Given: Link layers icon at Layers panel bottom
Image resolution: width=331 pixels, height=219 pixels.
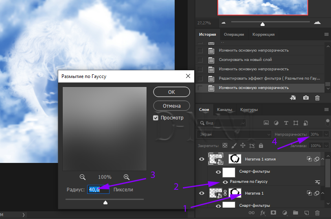Looking at the screenshot, I should pos(252,212).
